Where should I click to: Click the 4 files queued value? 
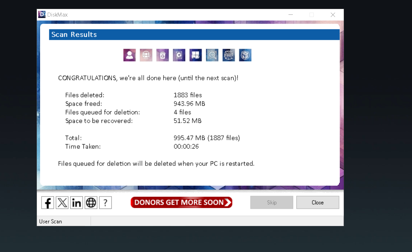point(182,112)
